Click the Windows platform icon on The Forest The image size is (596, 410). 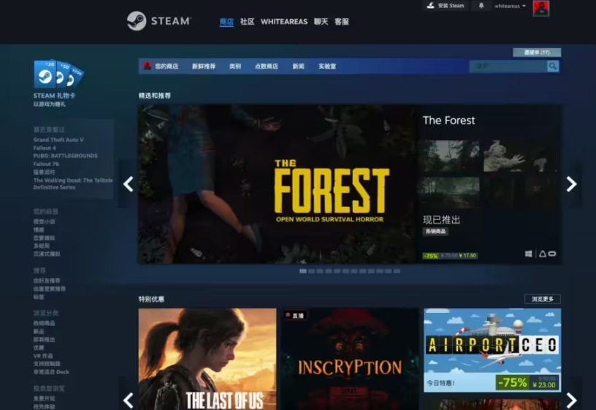[528, 254]
